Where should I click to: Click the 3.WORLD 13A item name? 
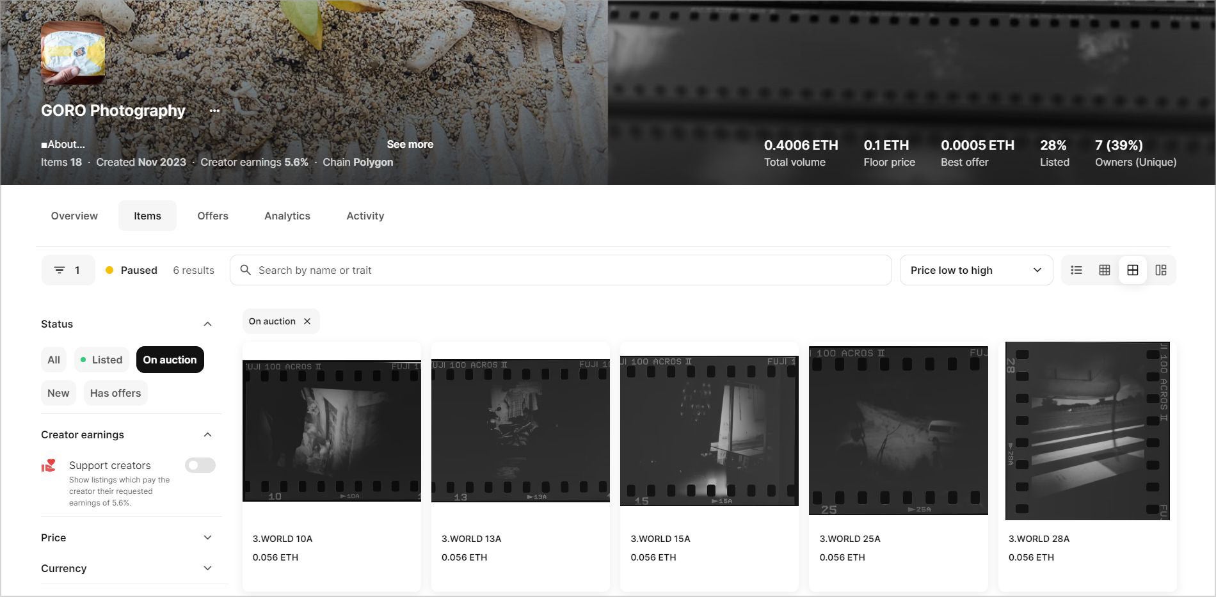tap(472, 539)
